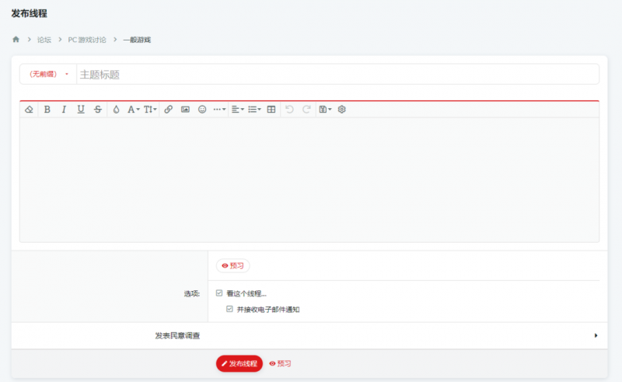Apply underline formatting

point(81,110)
